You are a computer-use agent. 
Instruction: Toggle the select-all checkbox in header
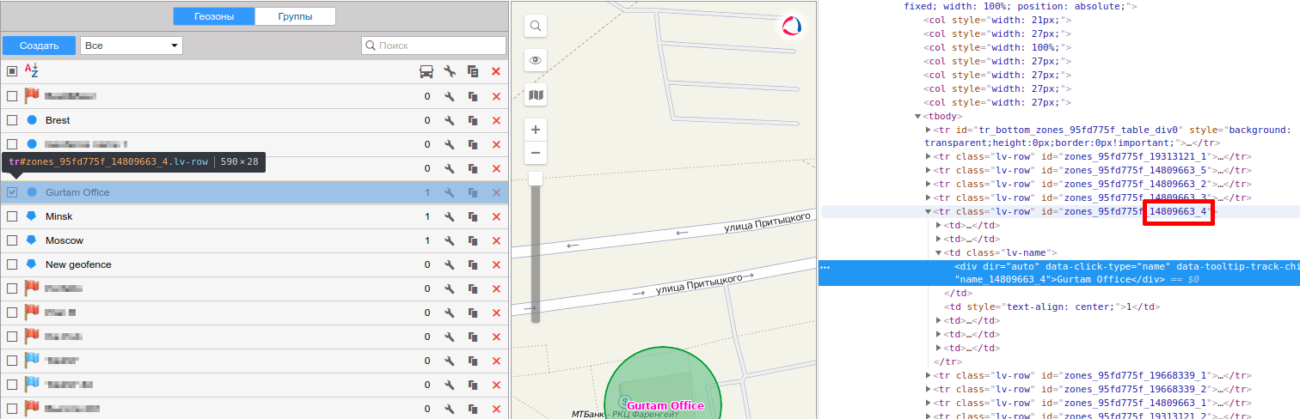pyautogui.click(x=12, y=72)
